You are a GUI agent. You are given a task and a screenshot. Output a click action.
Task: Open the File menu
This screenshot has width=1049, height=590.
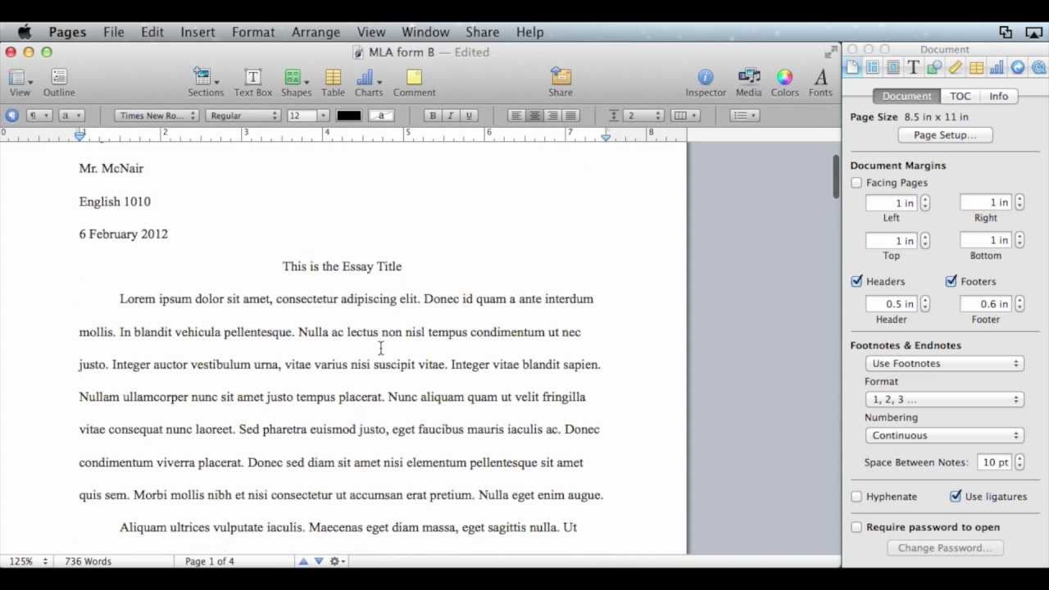pos(114,32)
